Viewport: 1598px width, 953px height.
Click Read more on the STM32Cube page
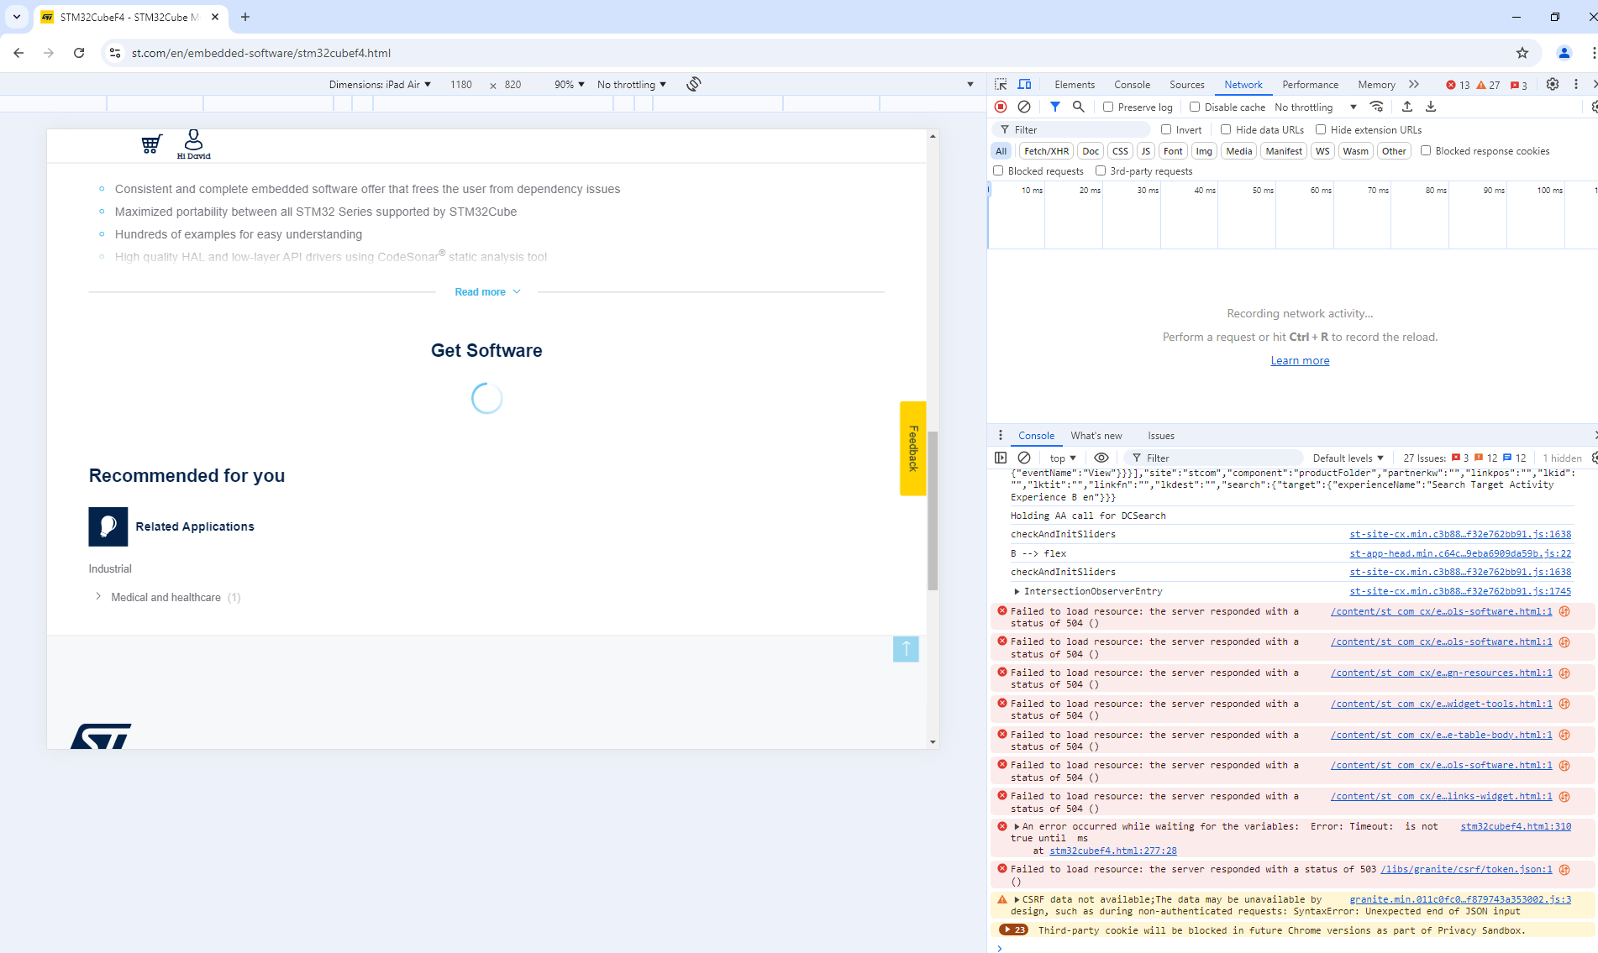[486, 291]
